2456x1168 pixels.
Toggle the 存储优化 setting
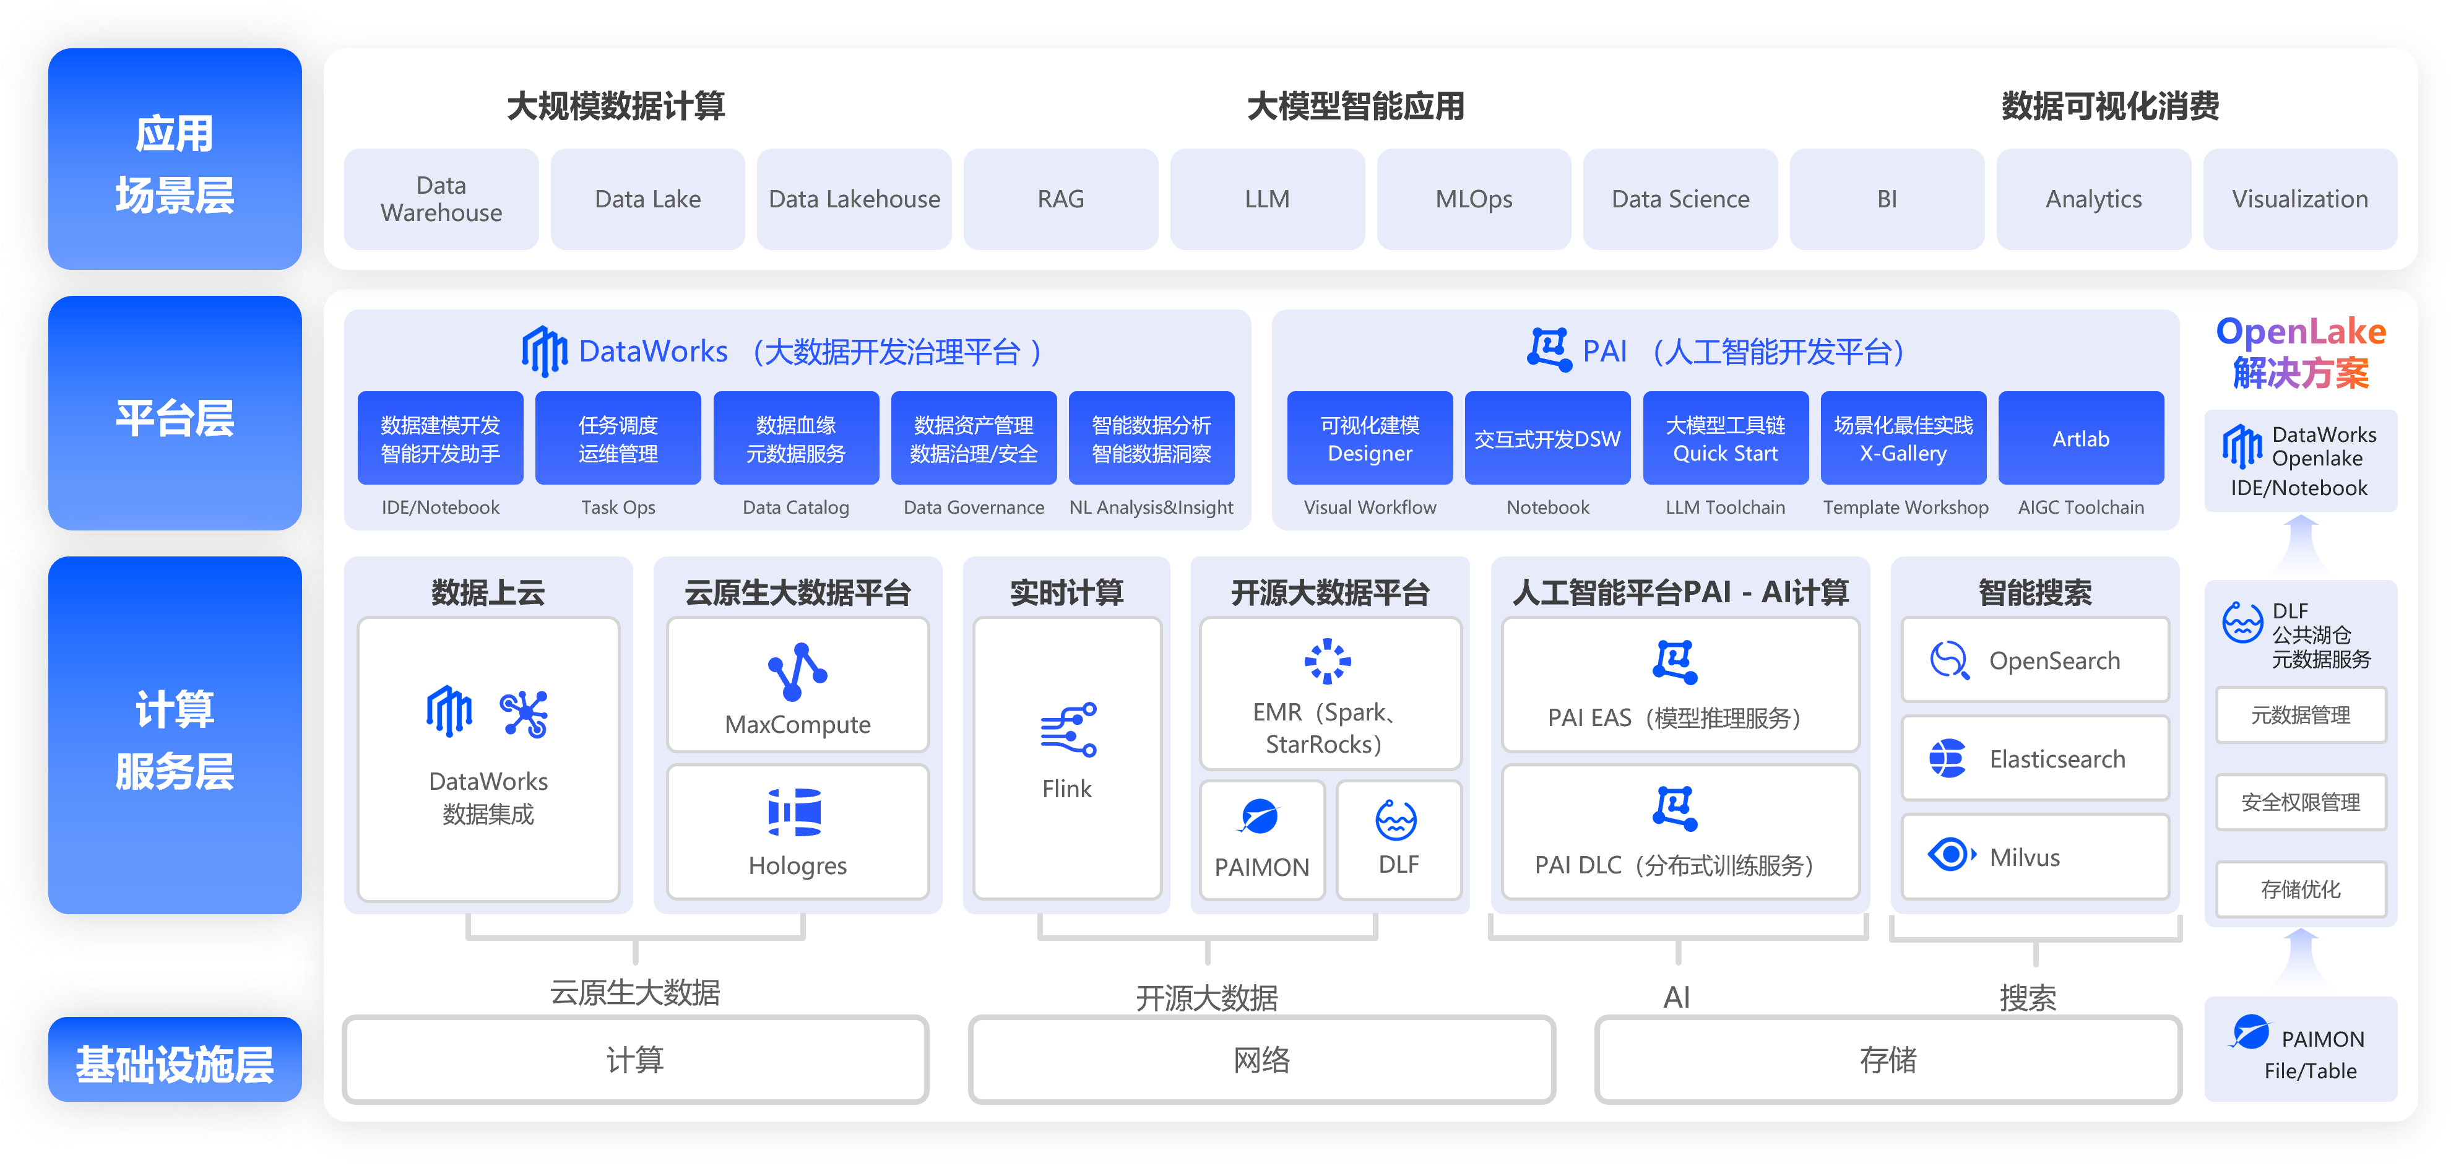click(2301, 889)
